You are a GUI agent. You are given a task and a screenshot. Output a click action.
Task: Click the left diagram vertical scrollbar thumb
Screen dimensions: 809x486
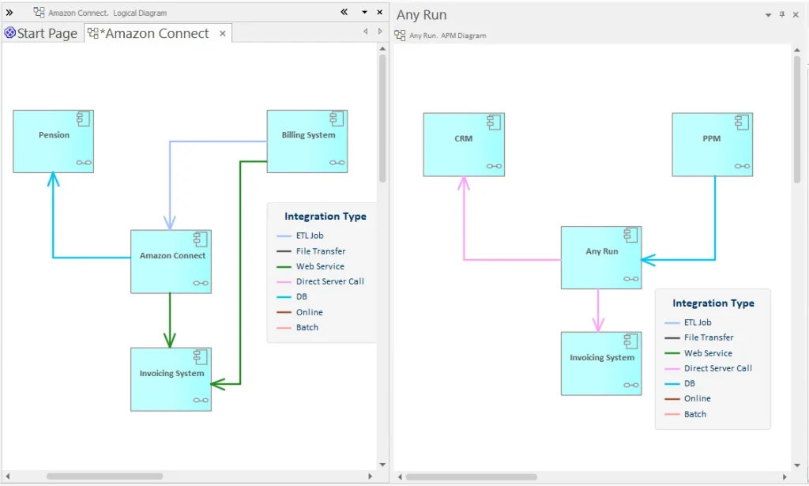(x=382, y=119)
